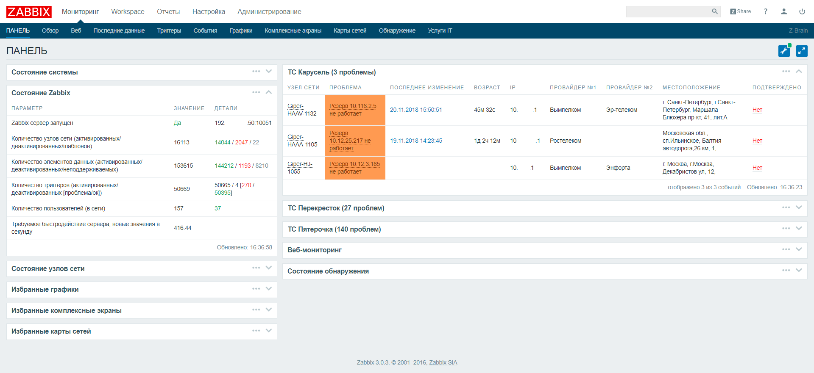Click the logout power icon

point(802,11)
